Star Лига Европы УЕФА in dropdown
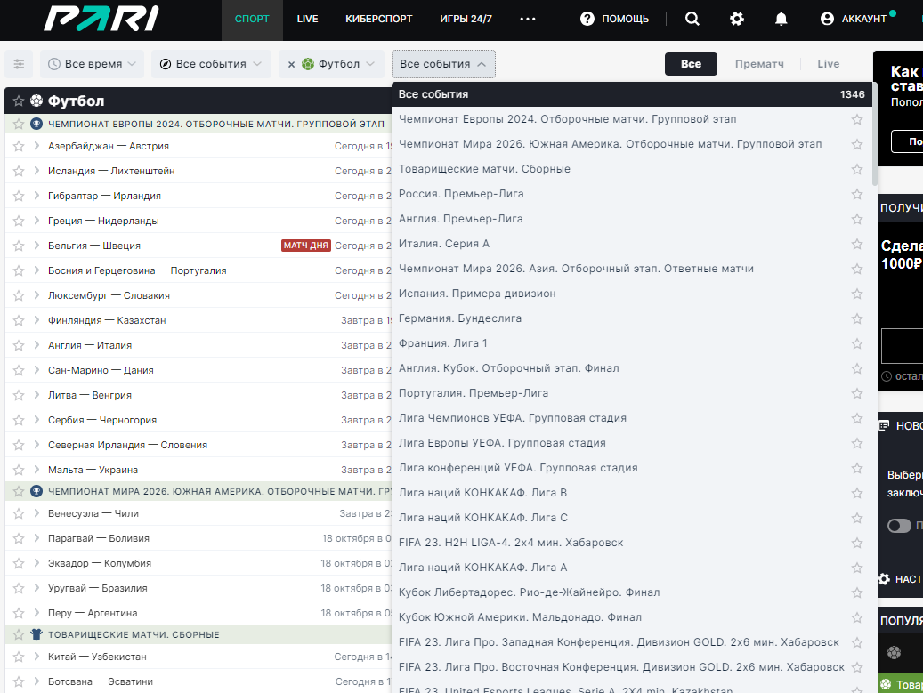This screenshot has width=923, height=693. [x=856, y=443]
